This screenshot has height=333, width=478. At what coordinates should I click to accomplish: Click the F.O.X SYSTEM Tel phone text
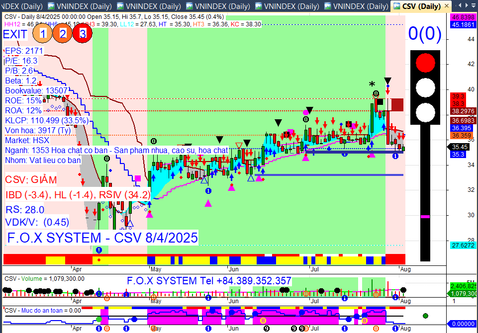click(209, 281)
